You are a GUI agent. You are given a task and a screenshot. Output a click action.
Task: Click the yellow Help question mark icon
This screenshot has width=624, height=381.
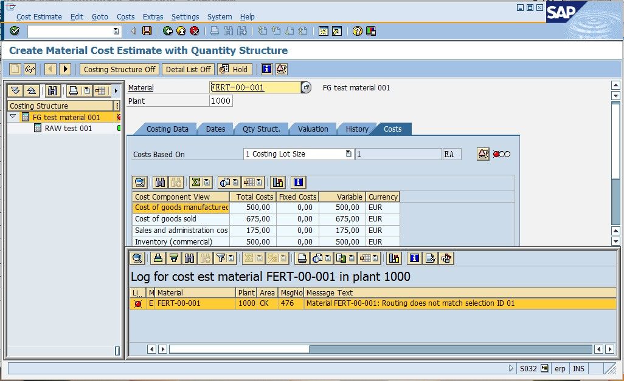358,31
